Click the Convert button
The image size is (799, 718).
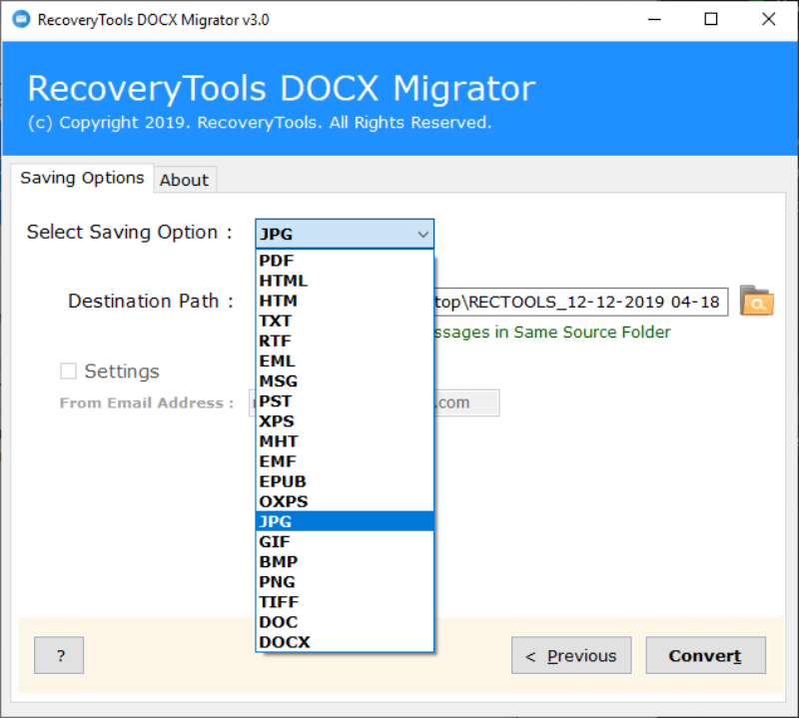pos(706,655)
